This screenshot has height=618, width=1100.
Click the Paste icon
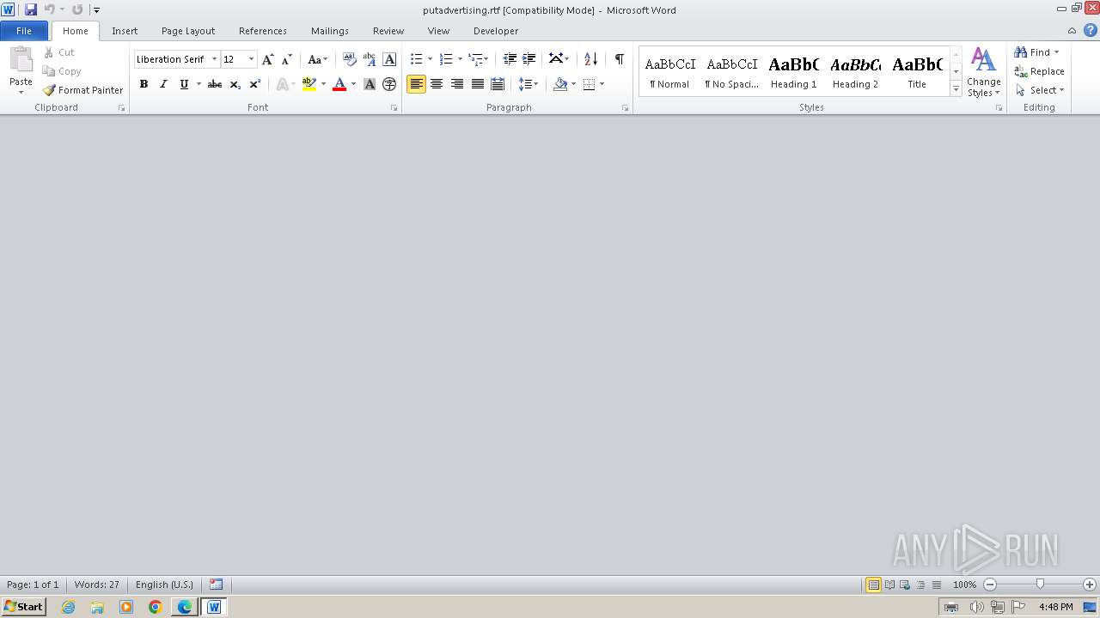click(21, 60)
